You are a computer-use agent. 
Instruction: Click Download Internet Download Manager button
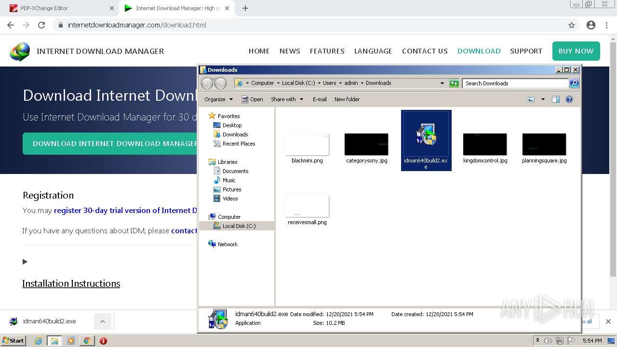[110, 144]
